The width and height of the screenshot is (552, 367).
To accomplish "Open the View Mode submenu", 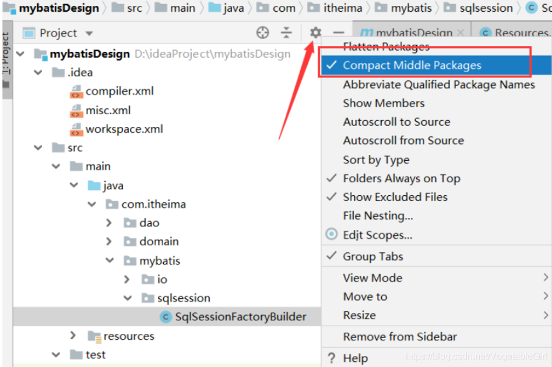I will 436,278.
